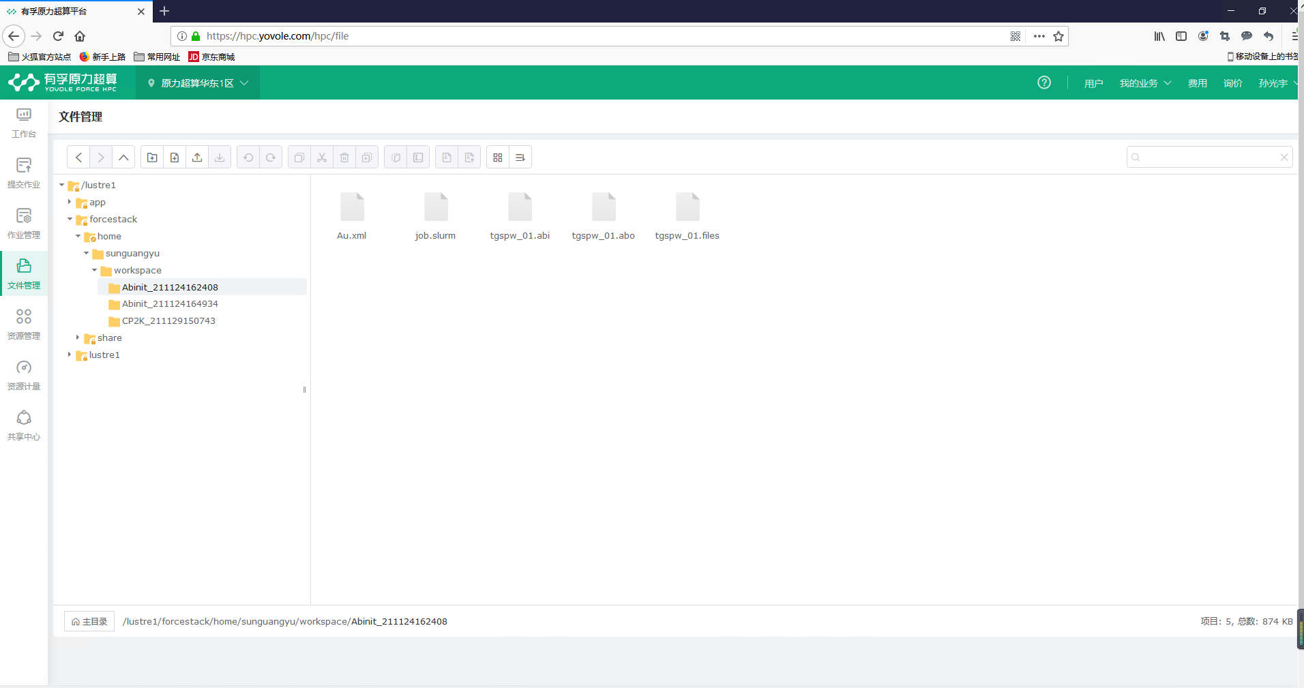The height and width of the screenshot is (688, 1304).
Task: Switch to grid icon view
Action: click(x=498, y=158)
